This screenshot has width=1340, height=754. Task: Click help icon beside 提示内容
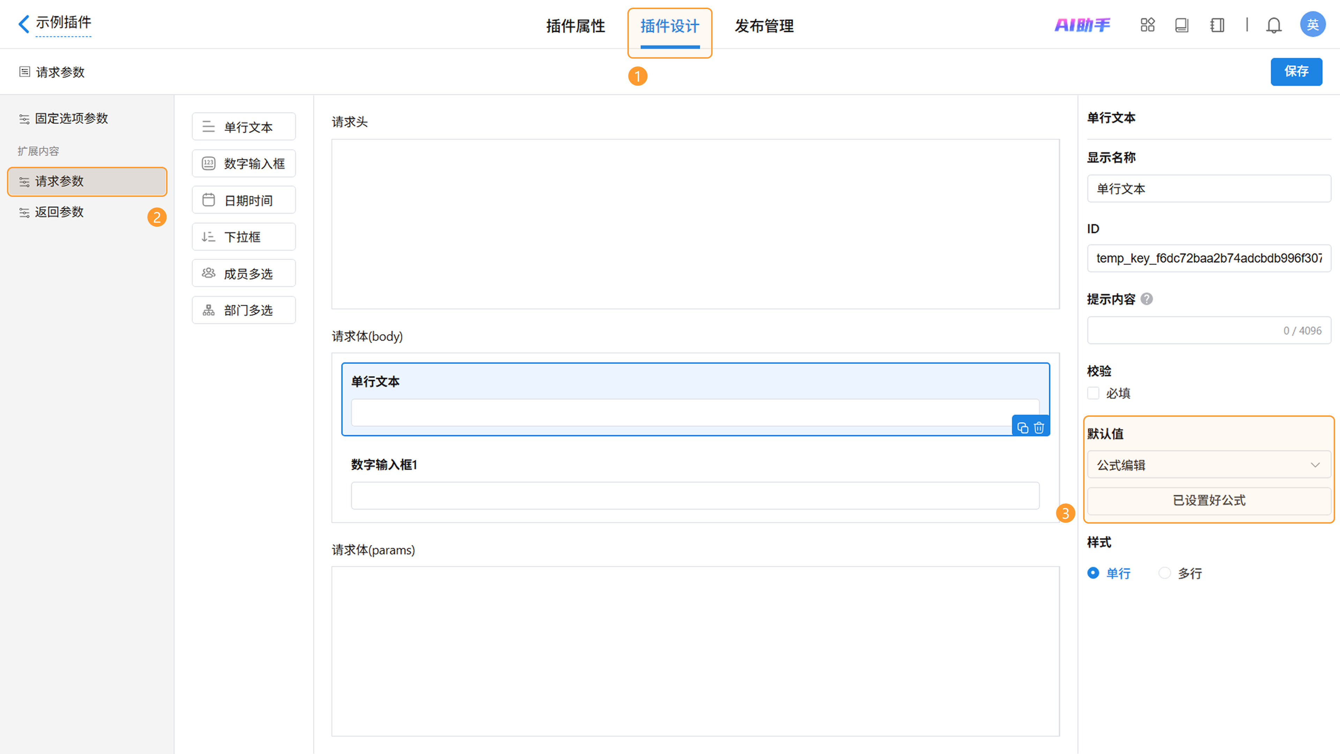tap(1146, 299)
